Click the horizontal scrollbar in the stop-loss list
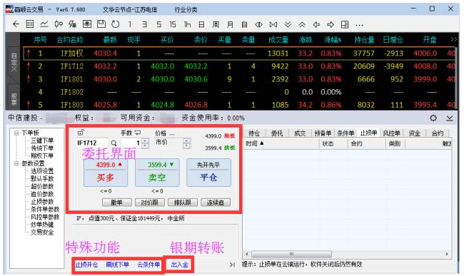This screenshot has height=276, width=464. coord(291,254)
